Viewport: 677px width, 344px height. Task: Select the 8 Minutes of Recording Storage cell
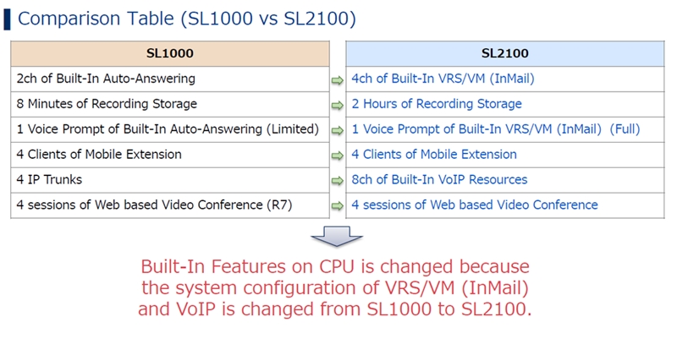(170, 104)
